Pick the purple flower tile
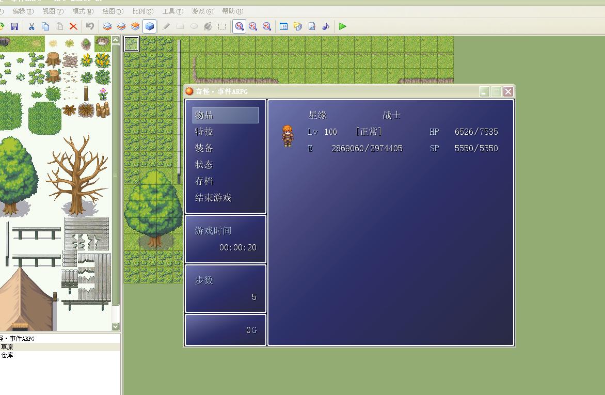Viewport: 605px width, 395px height. pyautogui.click(x=103, y=94)
